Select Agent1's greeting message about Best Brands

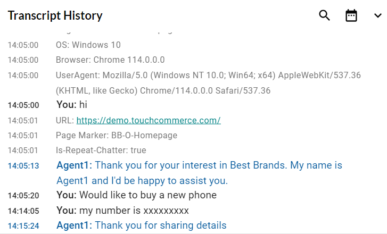pyautogui.click(x=199, y=173)
